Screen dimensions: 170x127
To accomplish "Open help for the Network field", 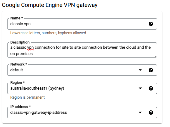I will [x=151, y=70].
